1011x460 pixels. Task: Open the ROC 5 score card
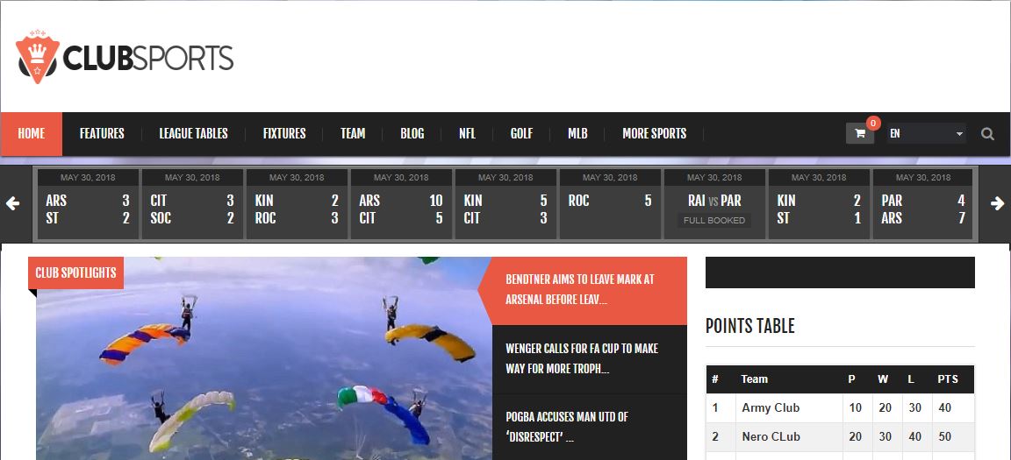click(610, 204)
